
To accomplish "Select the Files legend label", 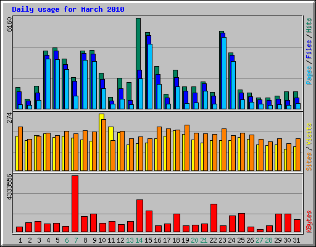I will 309,49.
